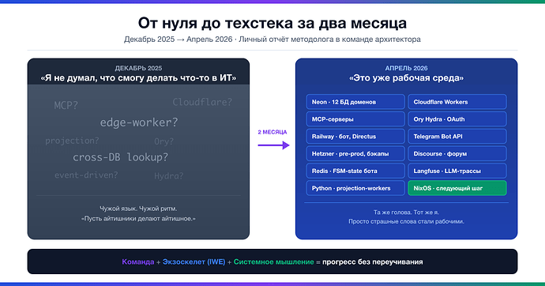Click the faded «event-driven?» word
This screenshot has width=545, height=286.
click(86, 175)
